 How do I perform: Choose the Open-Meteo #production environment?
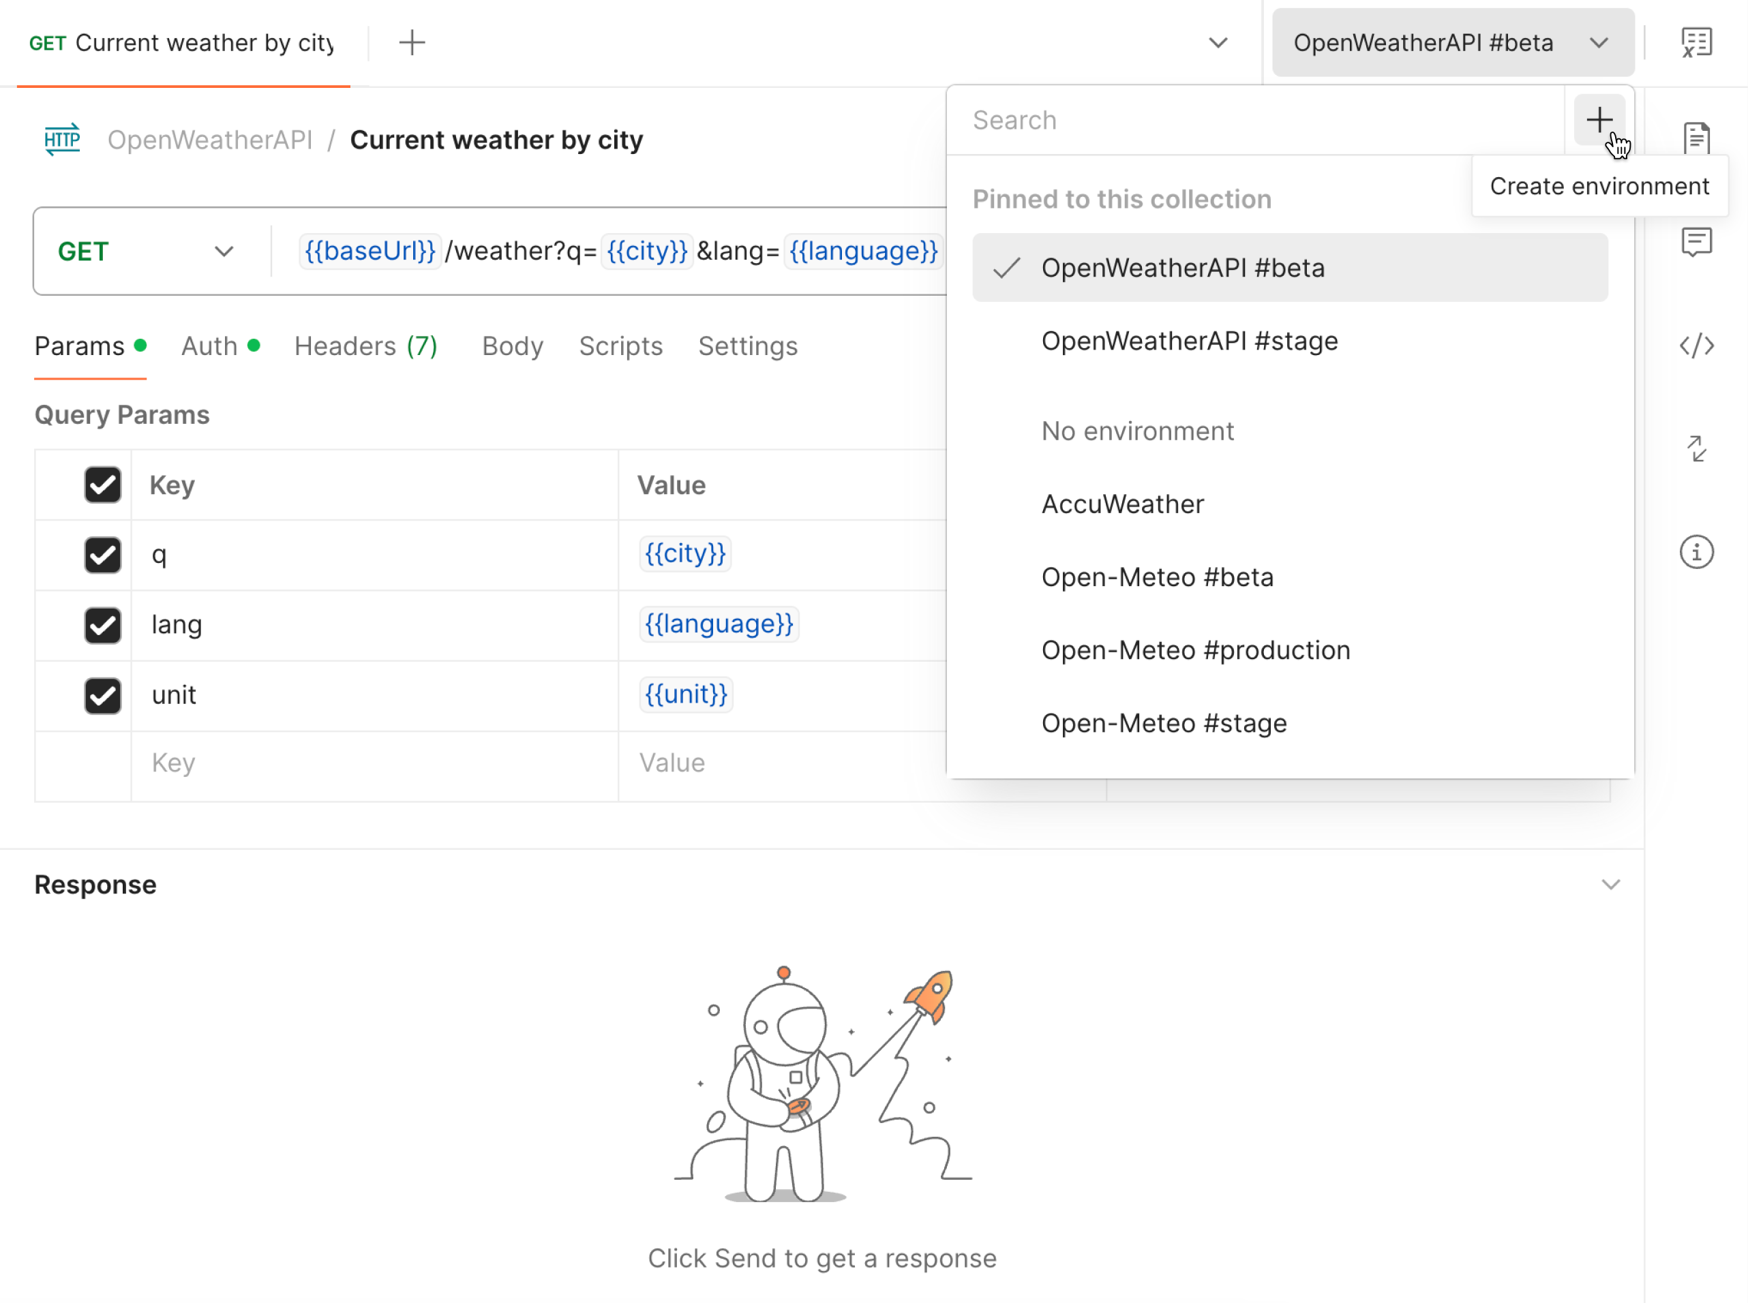pos(1196,650)
